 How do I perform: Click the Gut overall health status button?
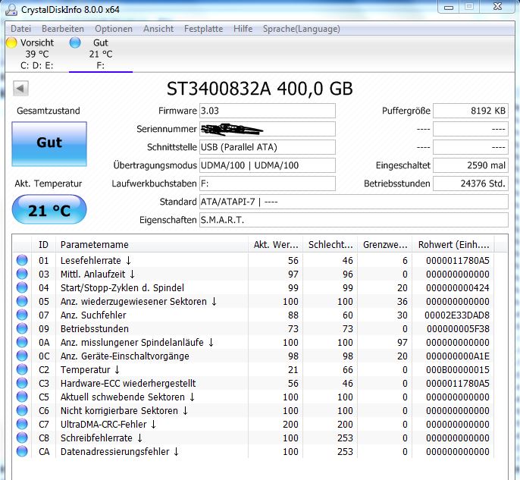point(49,143)
